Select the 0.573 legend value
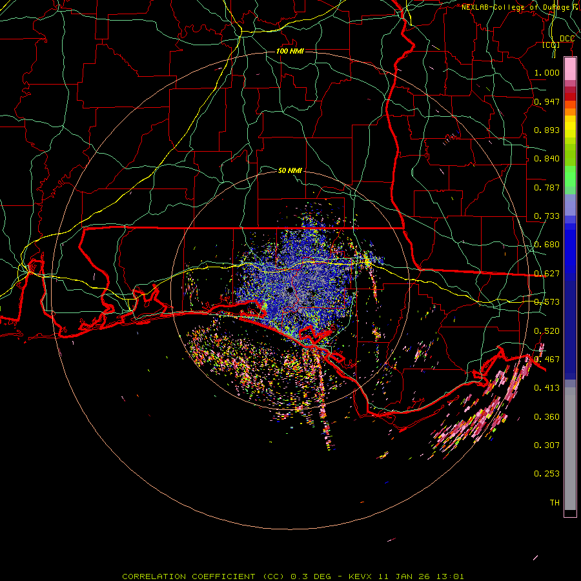Screen dimensions: 581x581 coord(547,302)
